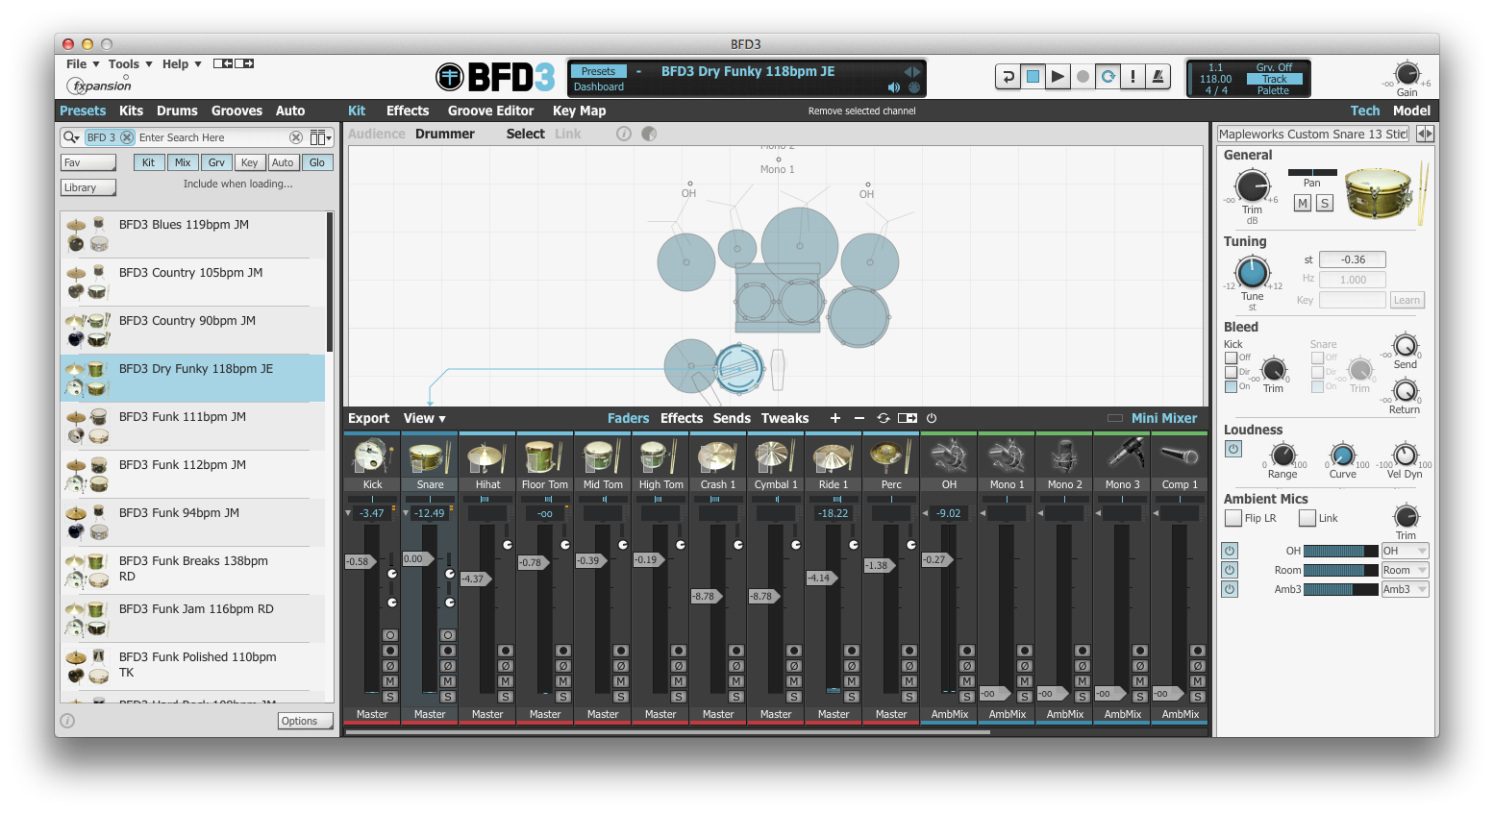This screenshot has height=813, width=1494.
Task: Open the Amb3 ambient routing dropdown
Action: [1405, 589]
